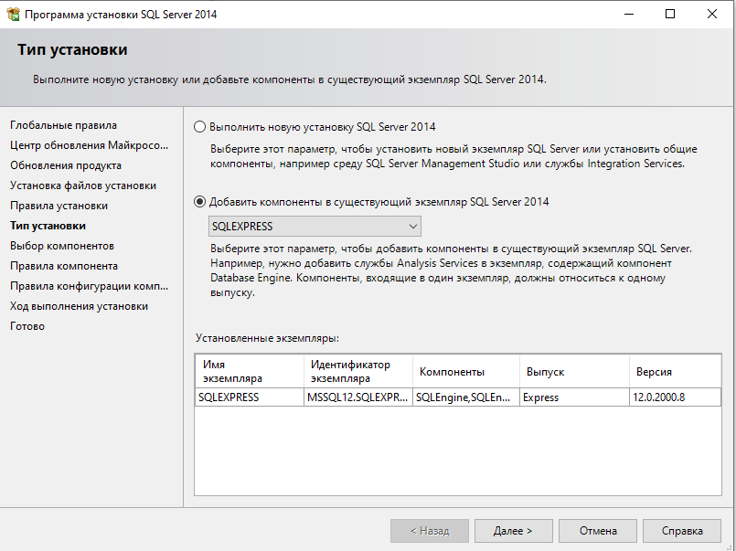Click the Идентификатор экземпляра column header
Viewport: 736px width, 551px height.
[x=358, y=371]
